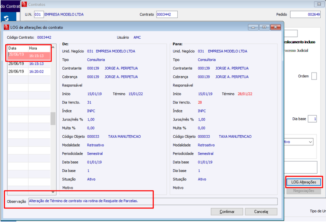Click the Pedido field showing 002649
The image size is (326, 222).
(x=305, y=15)
